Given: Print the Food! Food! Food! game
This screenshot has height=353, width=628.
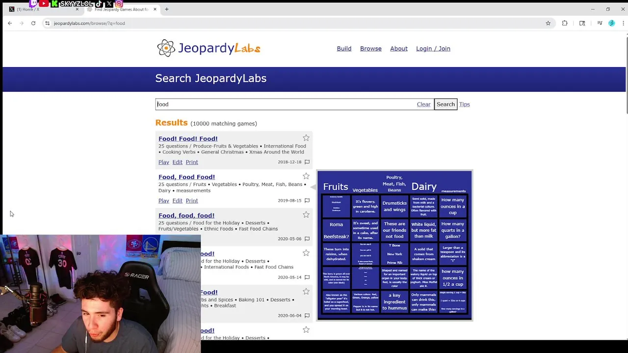Looking at the screenshot, I should click(192, 162).
